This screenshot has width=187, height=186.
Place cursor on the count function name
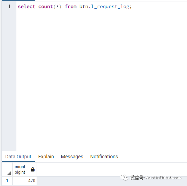pos(46,6)
